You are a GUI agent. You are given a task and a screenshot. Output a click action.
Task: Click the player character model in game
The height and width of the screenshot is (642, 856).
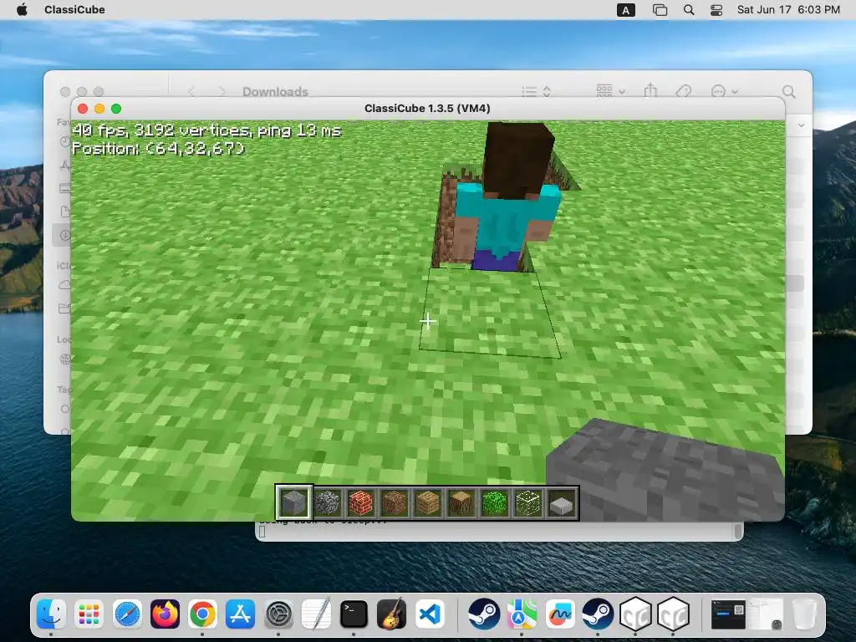click(507, 197)
